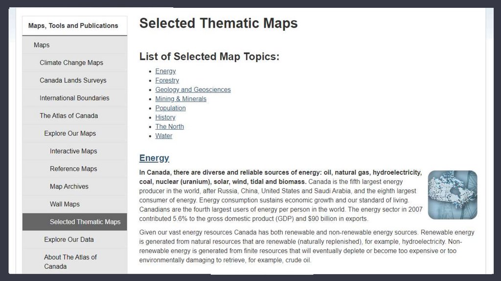Open Map Archives sidebar entry
Image resolution: width=501 pixels, height=281 pixels.
(x=69, y=187)
